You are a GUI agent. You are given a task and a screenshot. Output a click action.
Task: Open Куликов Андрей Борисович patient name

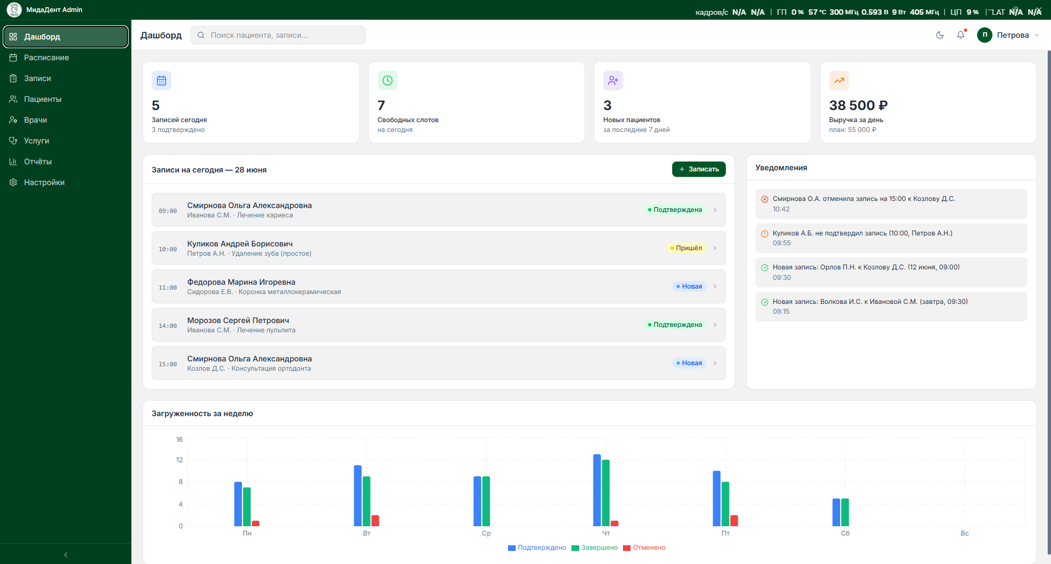[x=240, y=244]
